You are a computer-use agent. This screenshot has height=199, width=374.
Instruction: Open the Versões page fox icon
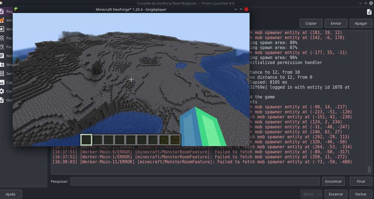2,20
